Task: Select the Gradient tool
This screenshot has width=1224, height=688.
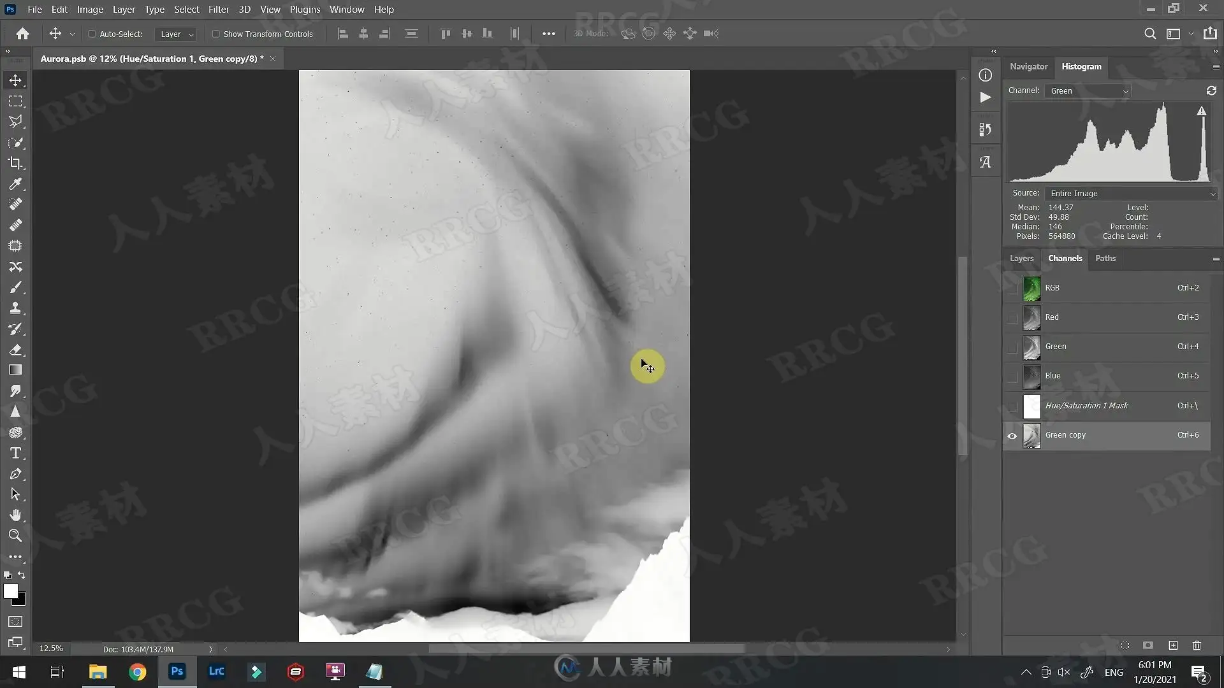Action: click(x=15, y=370)
